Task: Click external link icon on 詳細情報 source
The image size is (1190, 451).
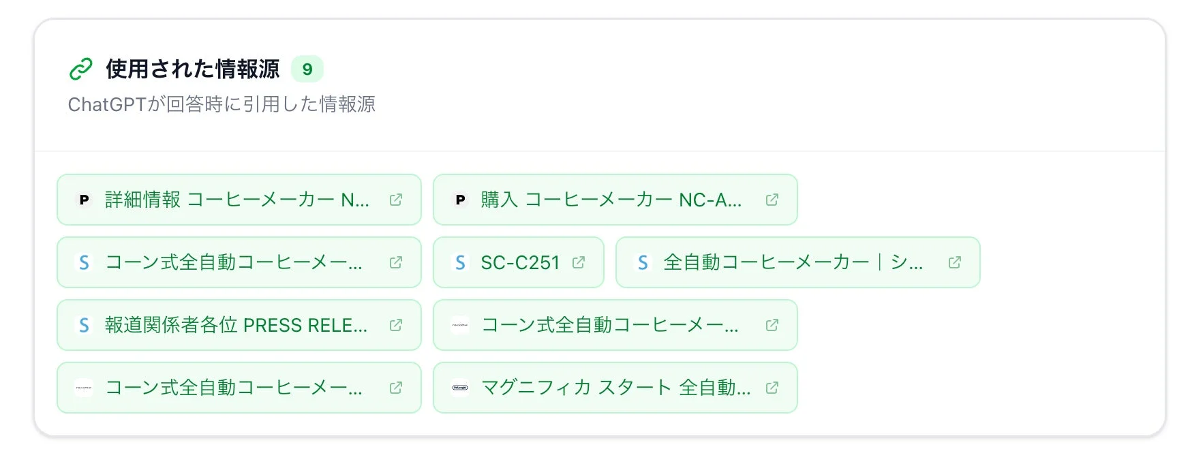Action: coord(395,200)
